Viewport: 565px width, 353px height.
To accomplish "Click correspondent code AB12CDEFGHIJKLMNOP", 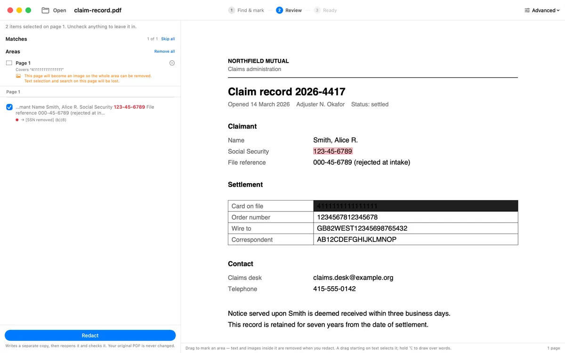I will click(357, 240).
